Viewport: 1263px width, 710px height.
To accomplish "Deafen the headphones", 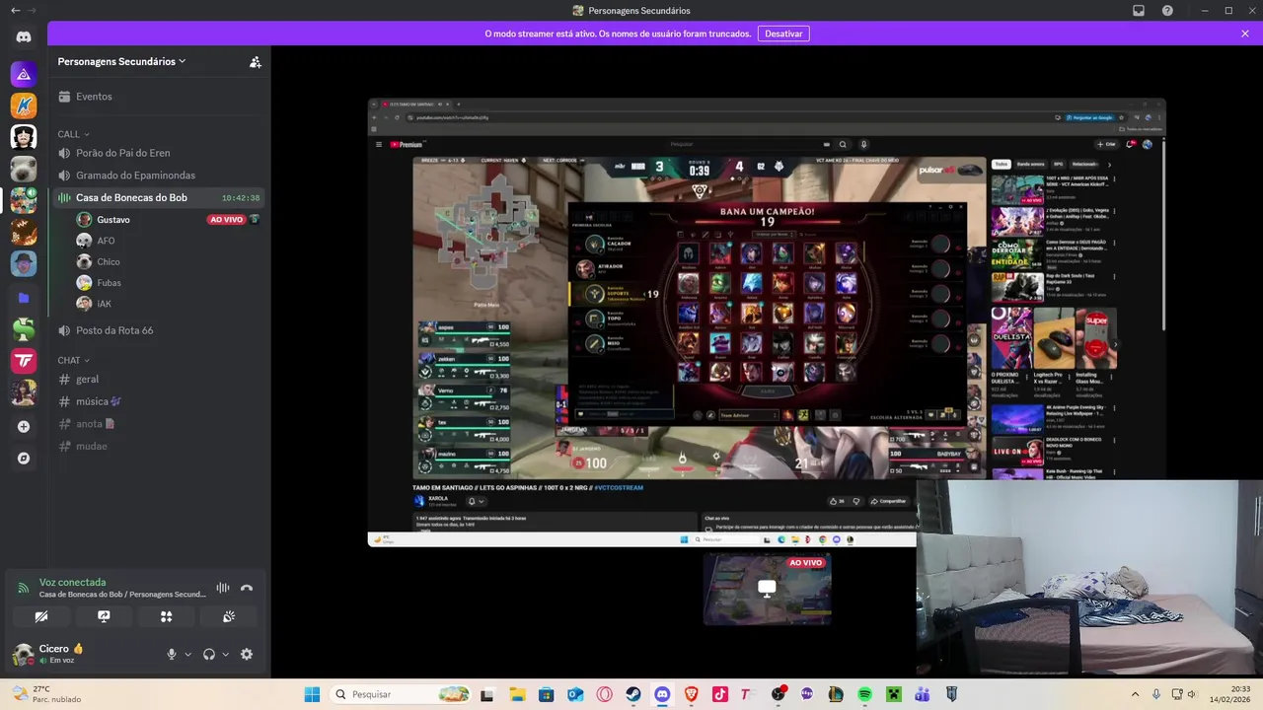I will tap(209, 654).
